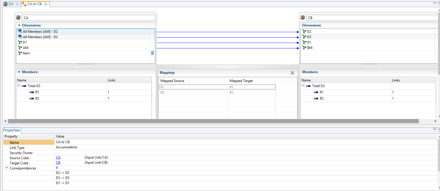Select R2 in Mapped Source column

(x=162, y=93)
